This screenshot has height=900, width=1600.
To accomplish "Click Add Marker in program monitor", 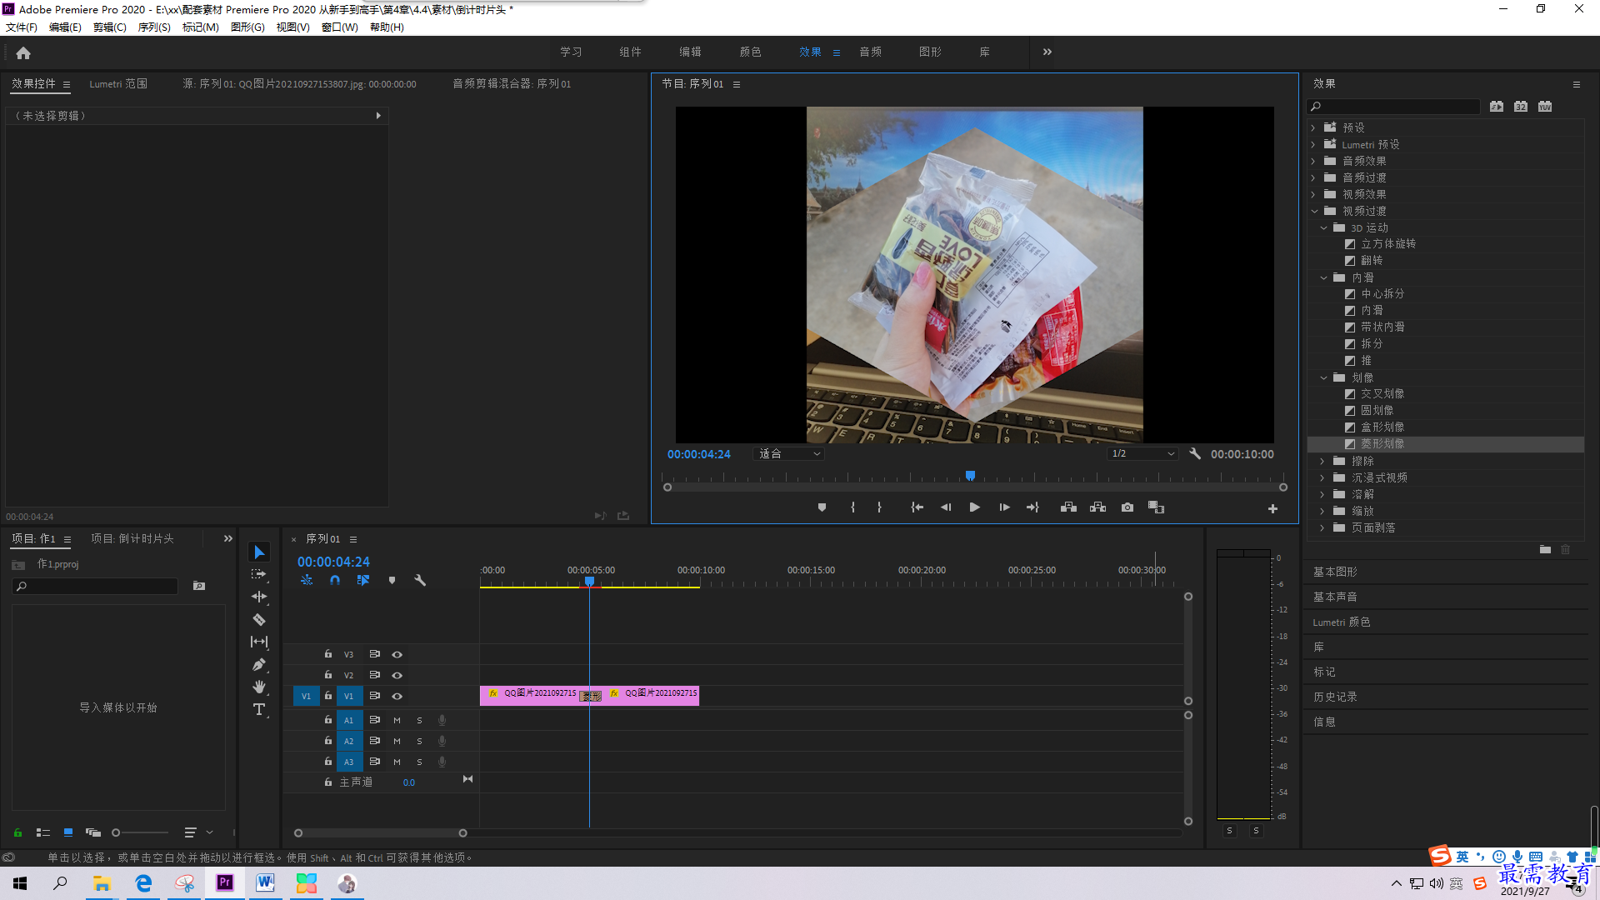I will pyautogui.click(x=822, y=507).
